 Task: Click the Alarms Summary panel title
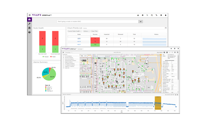pos(40,62)
